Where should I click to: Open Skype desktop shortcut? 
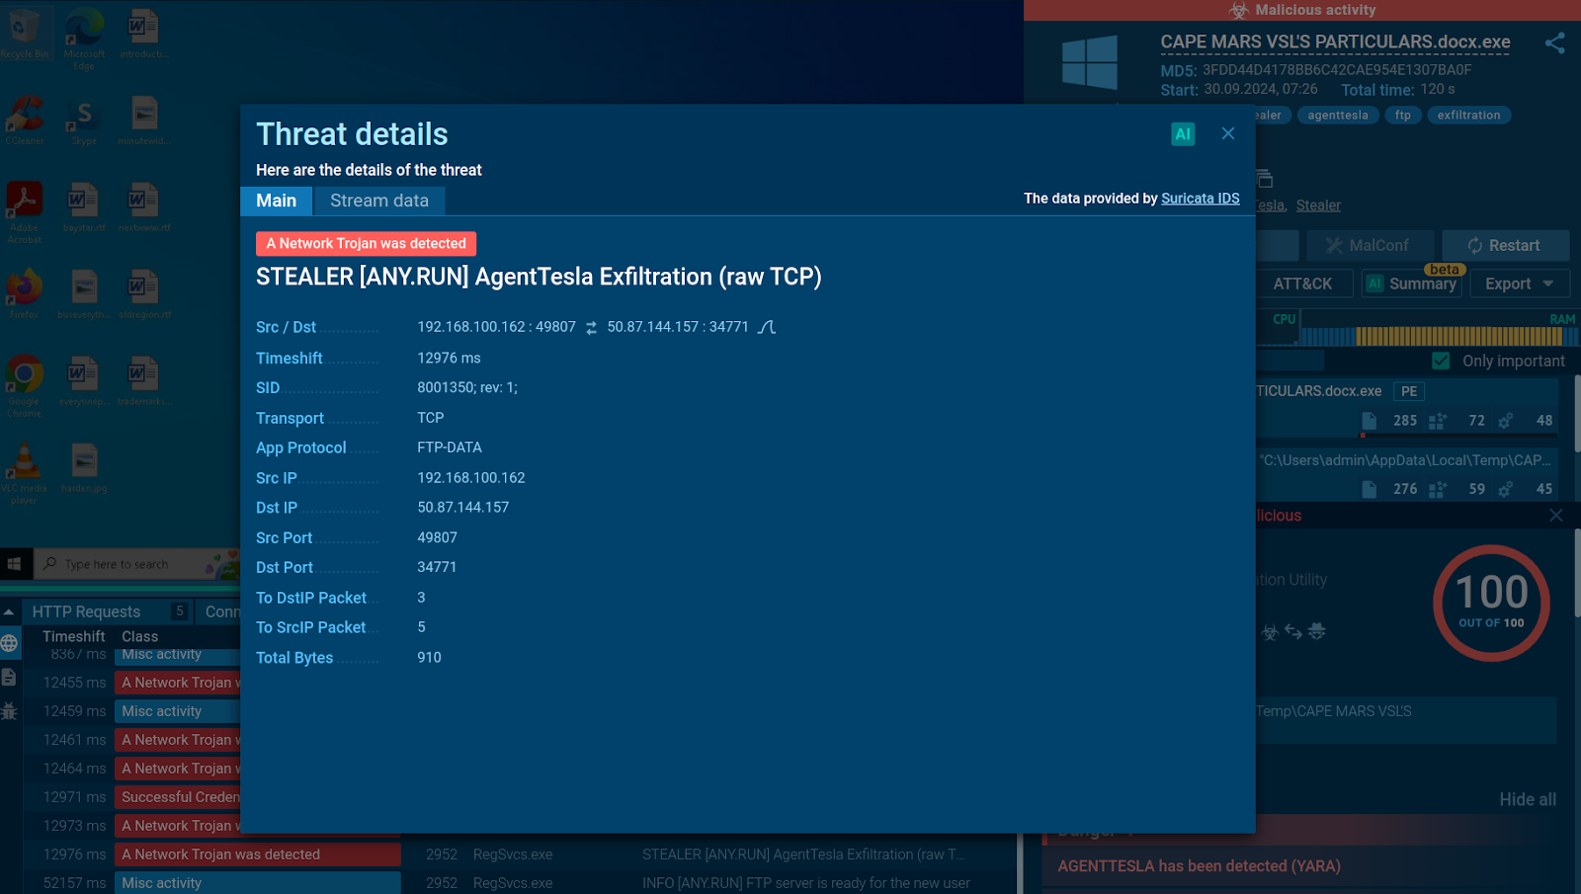pyautogui.click(x=84, y=121)
